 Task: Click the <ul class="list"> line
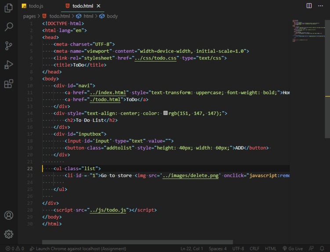click(77, 168)
